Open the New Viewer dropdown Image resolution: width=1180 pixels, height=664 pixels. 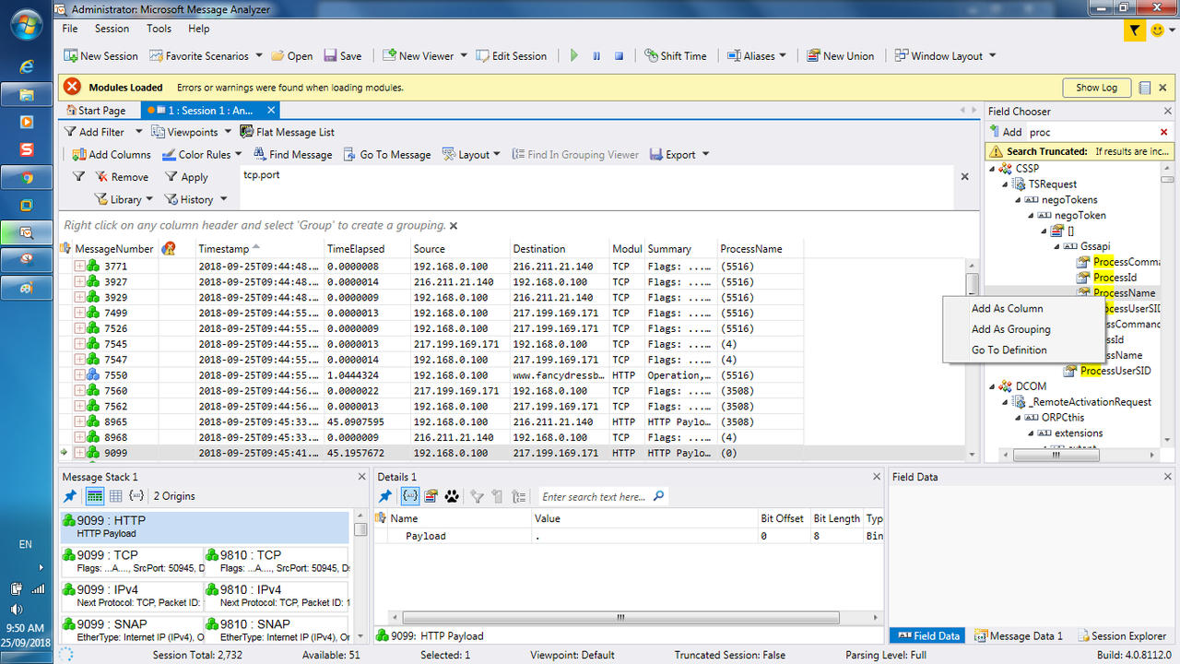(x=464, y=56)
